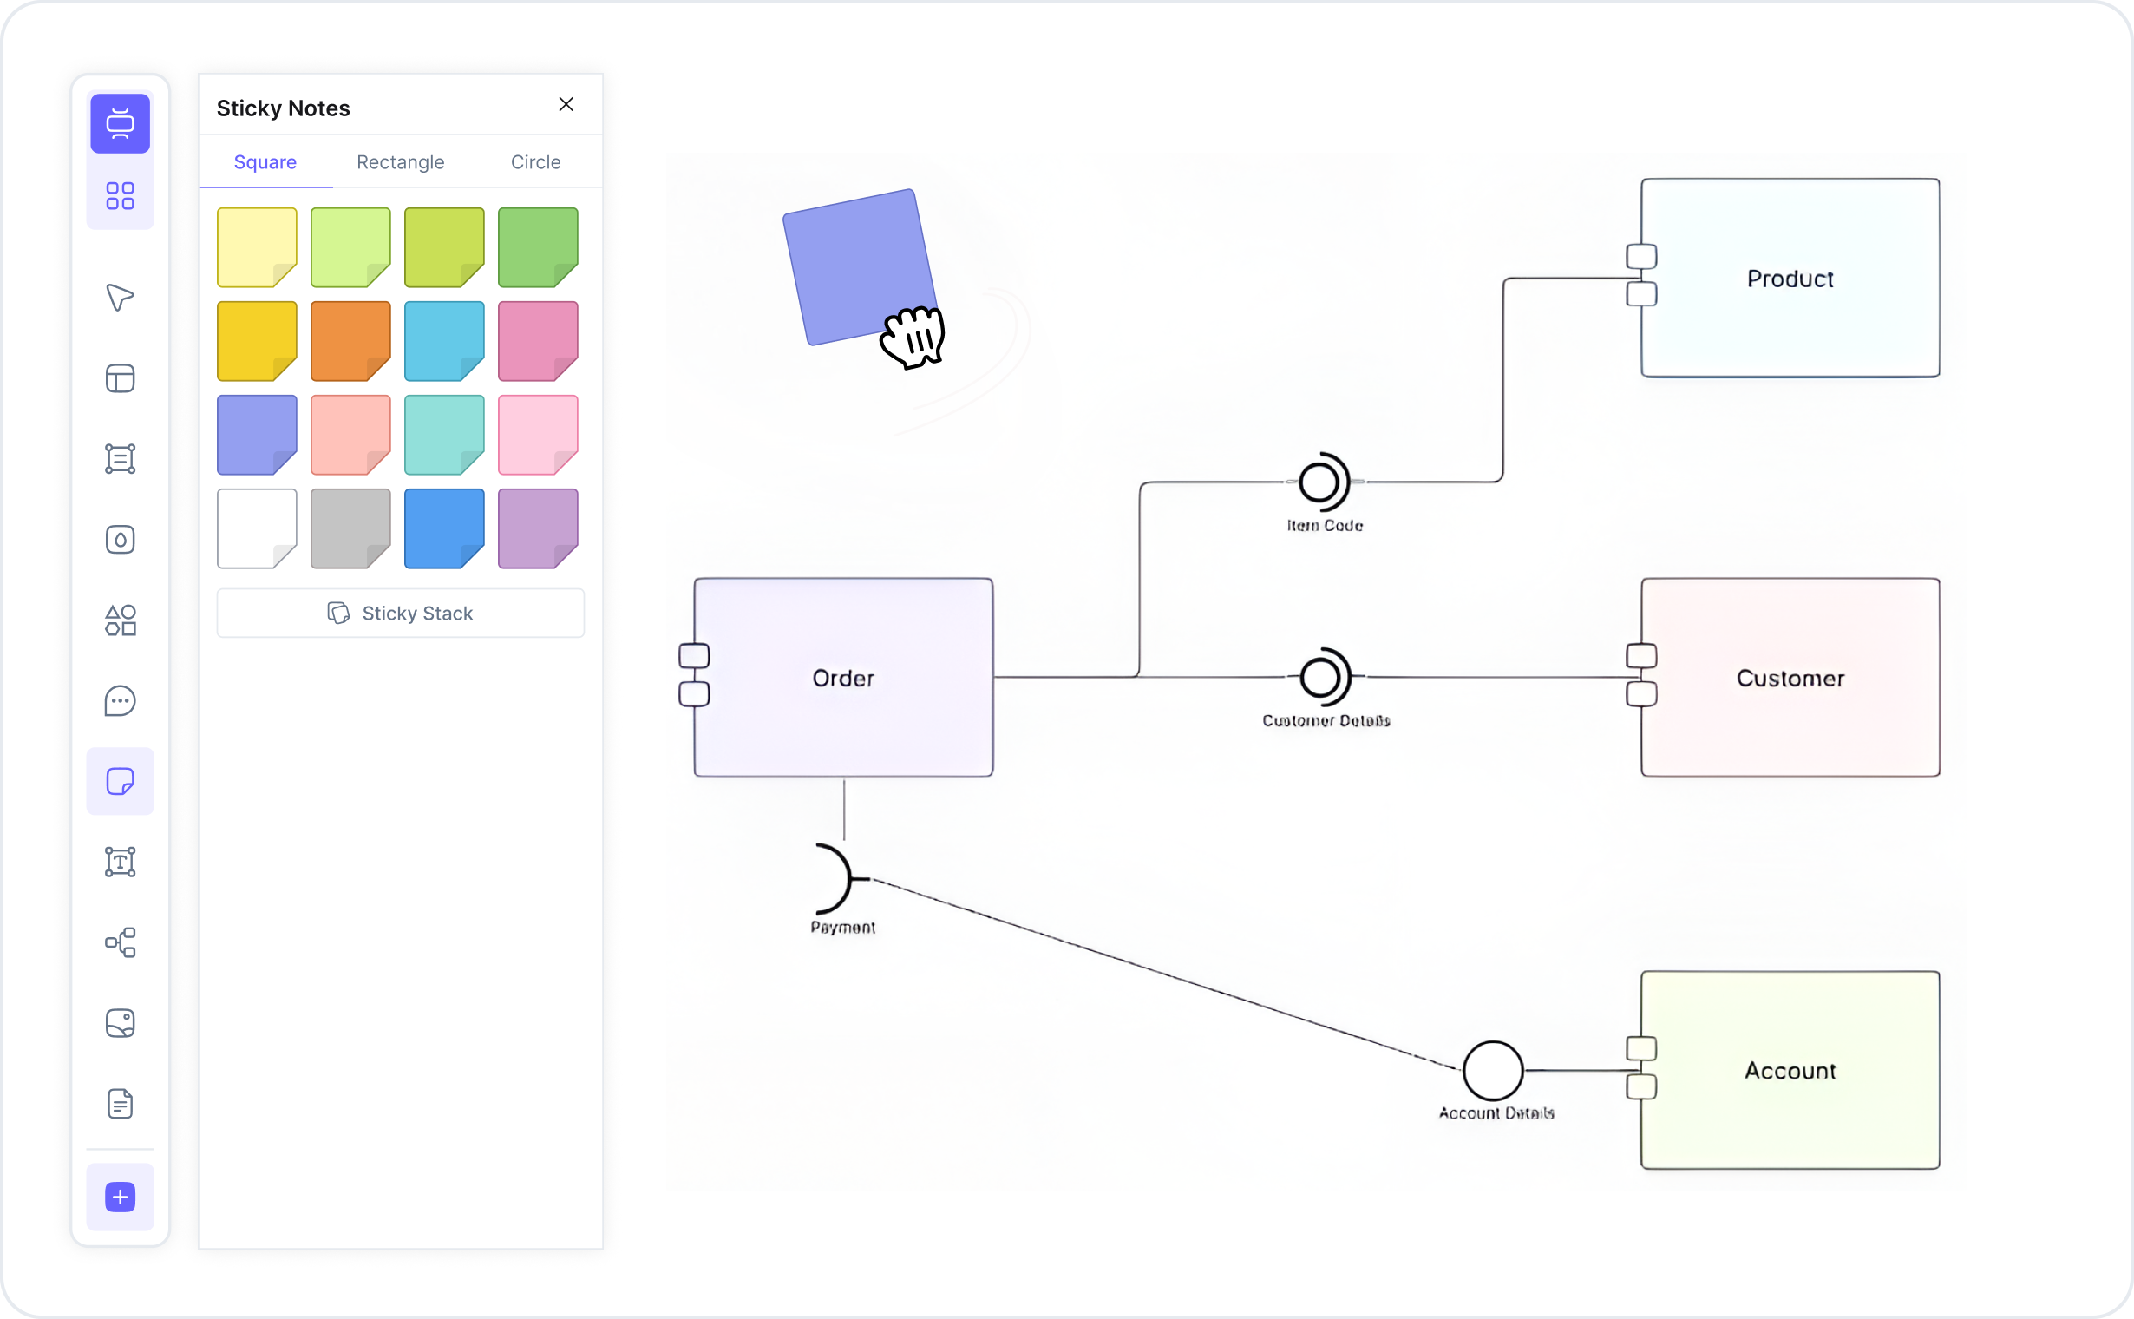Pick the teal mint sticky note
The height and width of the screenshot is (1319, 2134).
coord(444,436)
